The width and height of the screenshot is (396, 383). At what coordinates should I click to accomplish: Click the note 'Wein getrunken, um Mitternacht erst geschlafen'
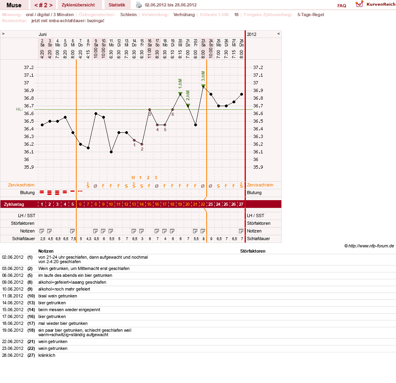84,269
